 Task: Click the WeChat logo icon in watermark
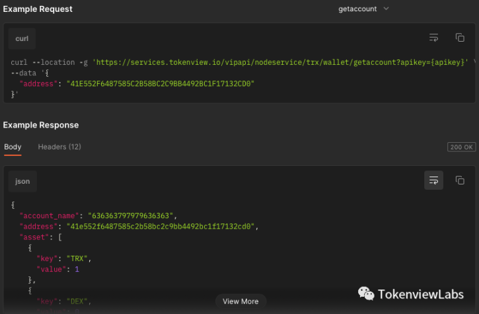(366, 294)
